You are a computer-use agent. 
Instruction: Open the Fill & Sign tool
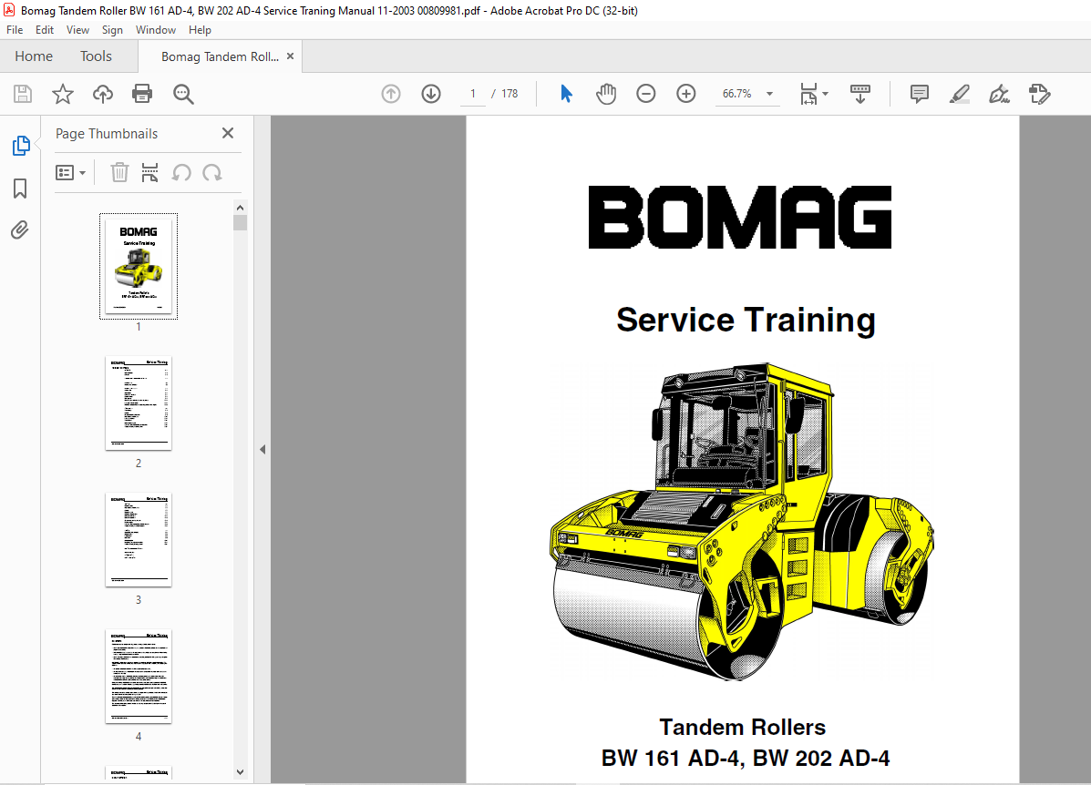click(999, 94)
